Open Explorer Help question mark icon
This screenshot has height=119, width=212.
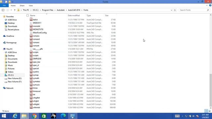pyautogui.click(x=210, y=5)
